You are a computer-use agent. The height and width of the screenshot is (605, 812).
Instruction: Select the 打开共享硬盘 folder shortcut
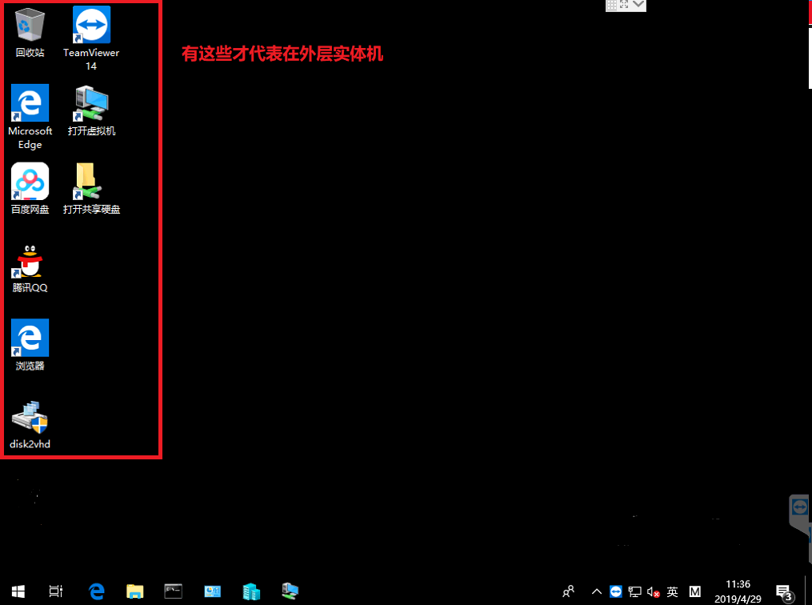click(91, 189)
